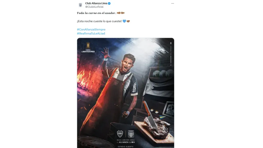Expand the match poster image
Viewport: 263px width, 148px height.
point(126,93)
